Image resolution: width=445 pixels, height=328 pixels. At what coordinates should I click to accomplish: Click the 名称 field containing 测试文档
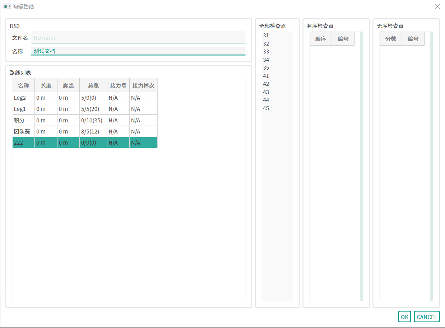click(x=138, y=51)
